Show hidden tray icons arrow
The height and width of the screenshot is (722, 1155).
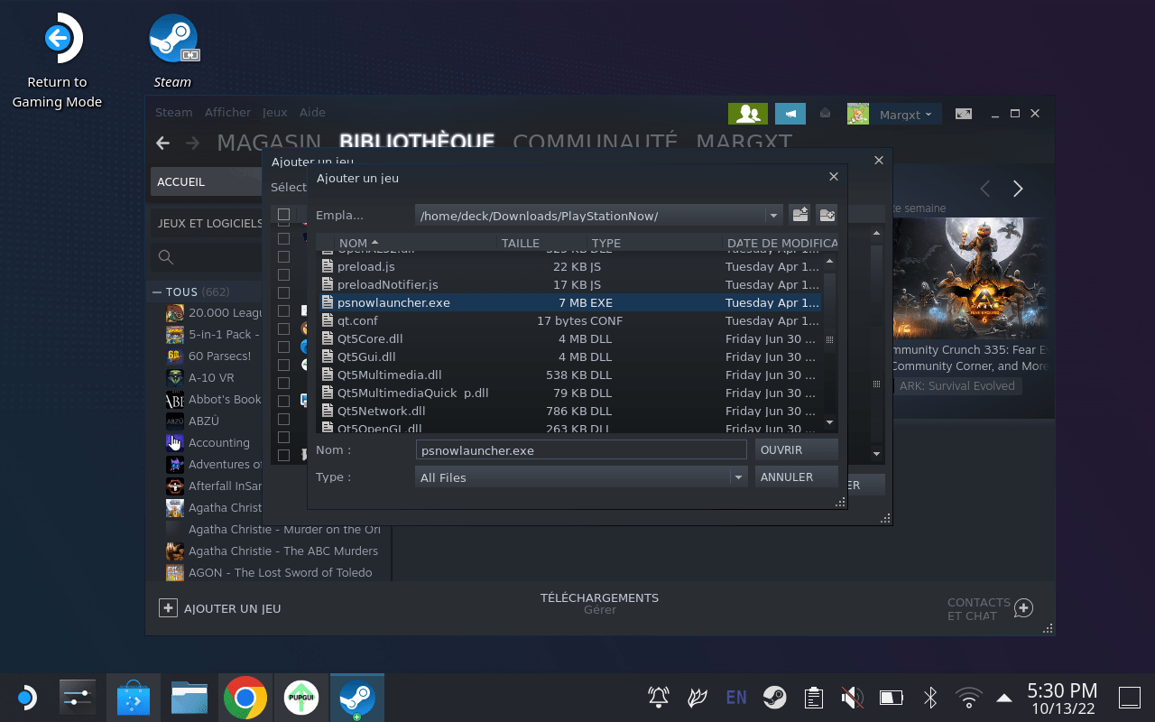[x=1003, y=698]
